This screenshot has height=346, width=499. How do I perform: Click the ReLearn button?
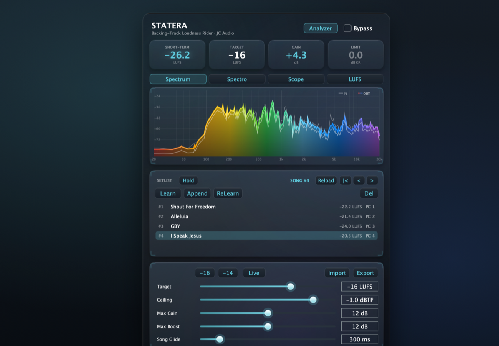coord(228,193)
